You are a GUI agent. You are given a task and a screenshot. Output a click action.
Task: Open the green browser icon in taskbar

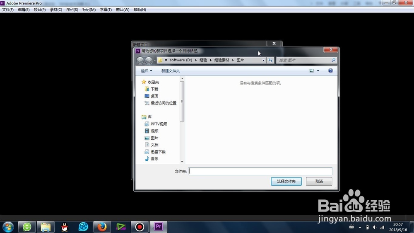pyautogui.click(x=27, y=227)
